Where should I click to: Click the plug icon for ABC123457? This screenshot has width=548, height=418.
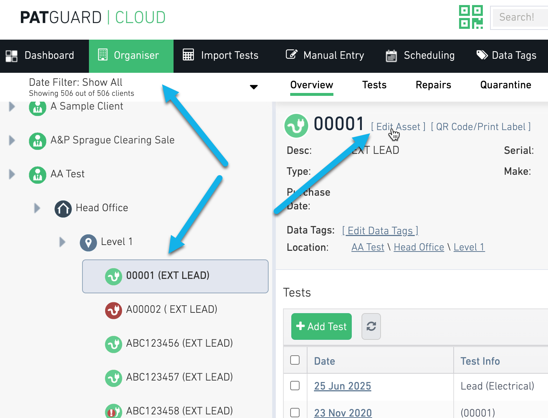tap(113, 378)
